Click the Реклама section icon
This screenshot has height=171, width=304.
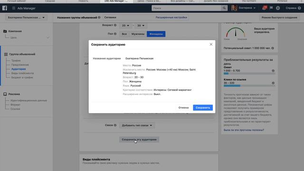[5, 94]
